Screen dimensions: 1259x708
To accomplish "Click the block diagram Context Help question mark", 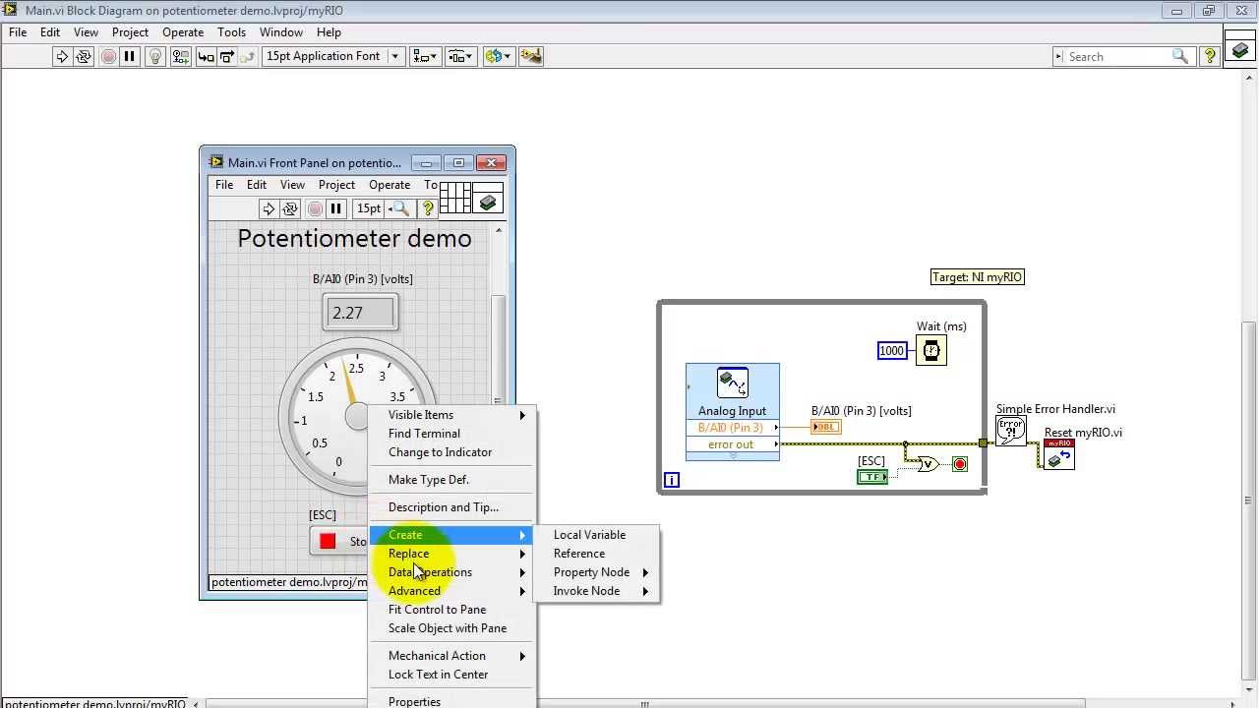I will tap(1211, 56).
